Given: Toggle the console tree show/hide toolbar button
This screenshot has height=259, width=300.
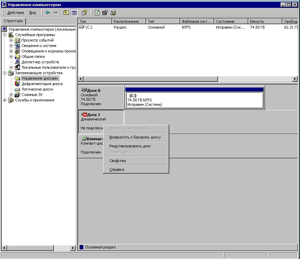Looking at the screenshot, I should point(74,13).
